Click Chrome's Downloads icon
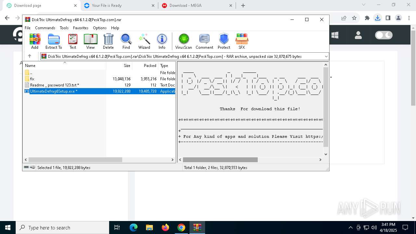Image resolution: width=416 pixels, height=234 pixels. (x=377, y=18)
